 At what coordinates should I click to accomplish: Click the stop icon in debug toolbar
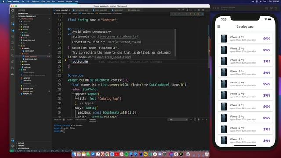point(198,14)
